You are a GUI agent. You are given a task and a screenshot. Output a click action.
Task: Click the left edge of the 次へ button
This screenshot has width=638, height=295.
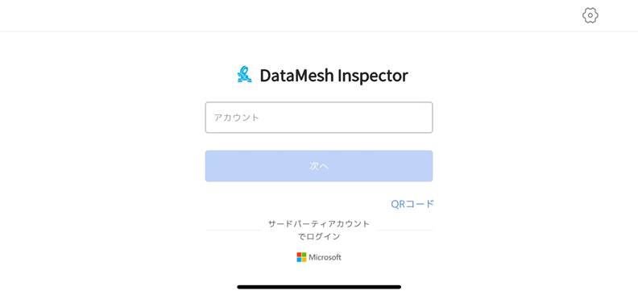coord(210,166)
